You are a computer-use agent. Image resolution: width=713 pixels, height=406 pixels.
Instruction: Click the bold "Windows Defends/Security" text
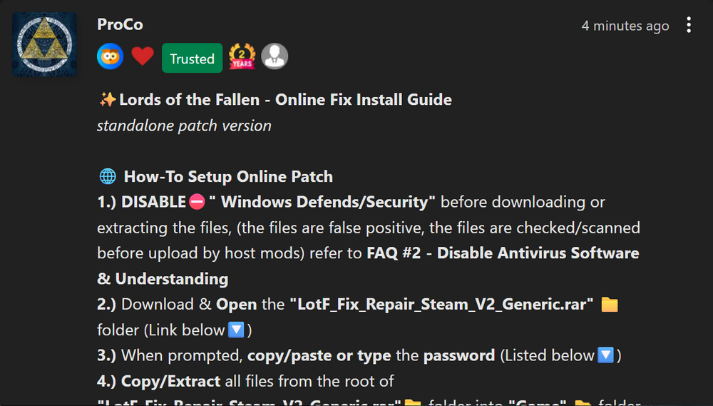(x=328, y=203)
